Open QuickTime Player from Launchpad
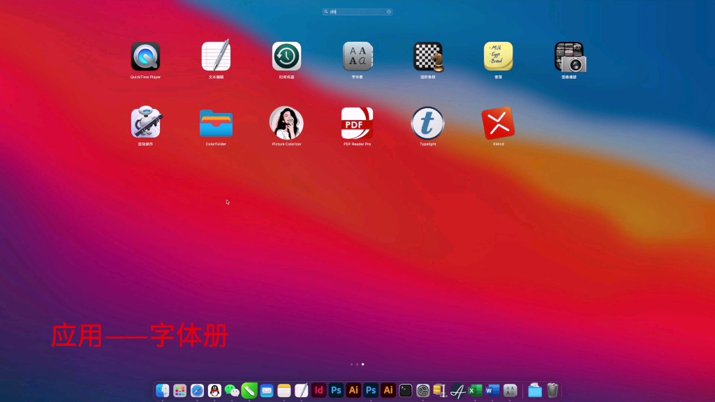 (145, 57)
